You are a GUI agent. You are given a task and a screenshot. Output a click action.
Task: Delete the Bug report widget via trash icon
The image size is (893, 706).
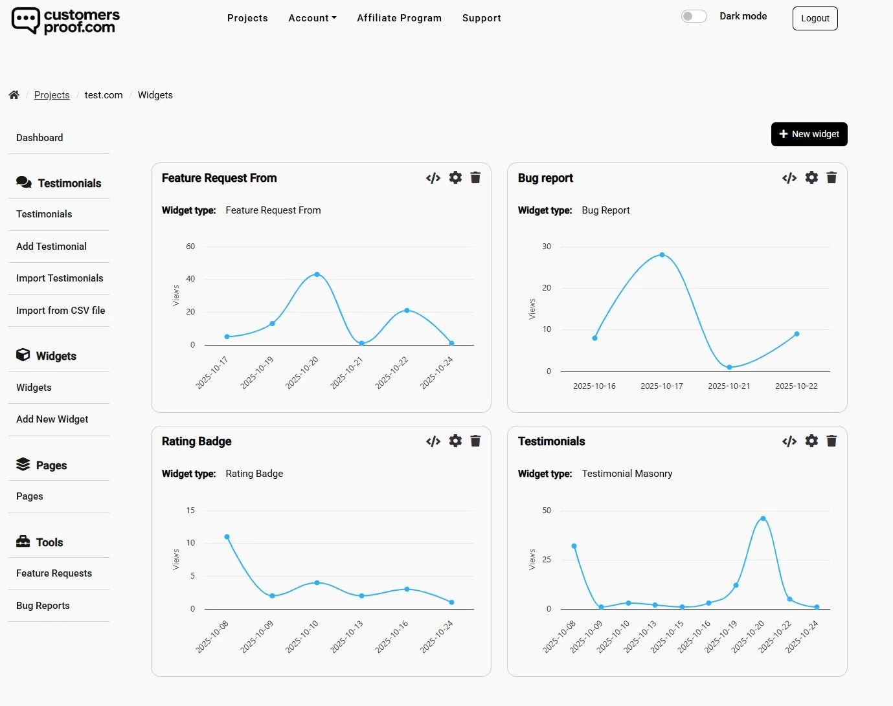tap(831, 177)
